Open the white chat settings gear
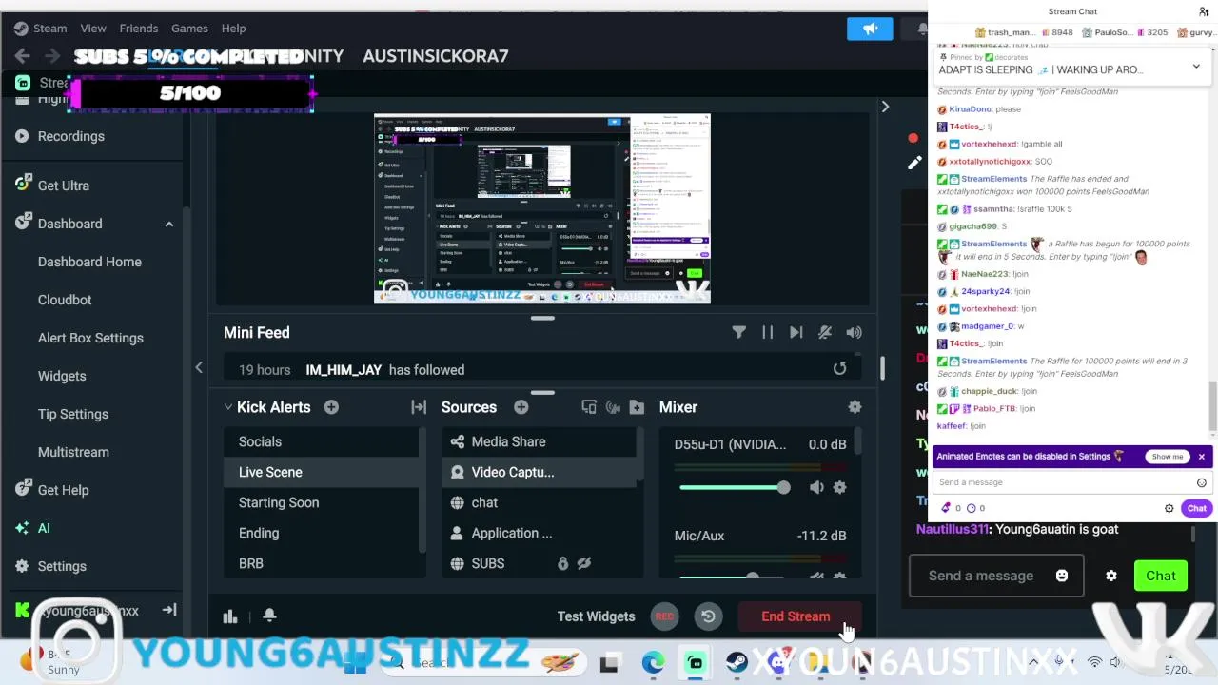Viewport: 1218px width, 685px height. [1111, 576]
